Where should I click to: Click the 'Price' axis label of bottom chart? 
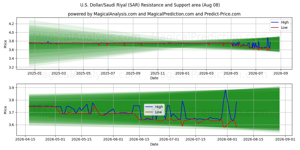(5, 110)
